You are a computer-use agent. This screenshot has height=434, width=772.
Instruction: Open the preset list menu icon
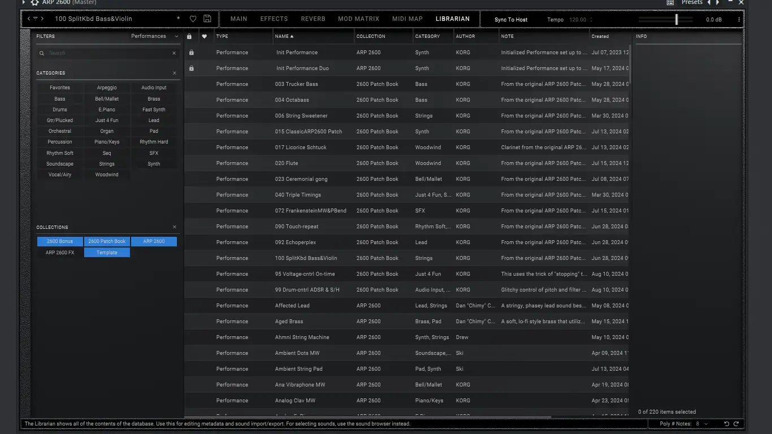35,19
